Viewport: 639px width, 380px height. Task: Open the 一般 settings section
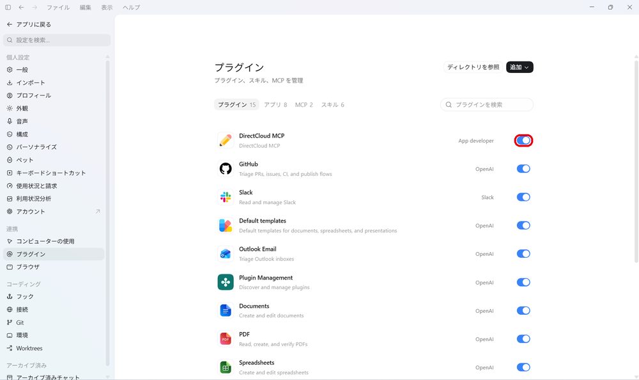click(x=54, y=70)
